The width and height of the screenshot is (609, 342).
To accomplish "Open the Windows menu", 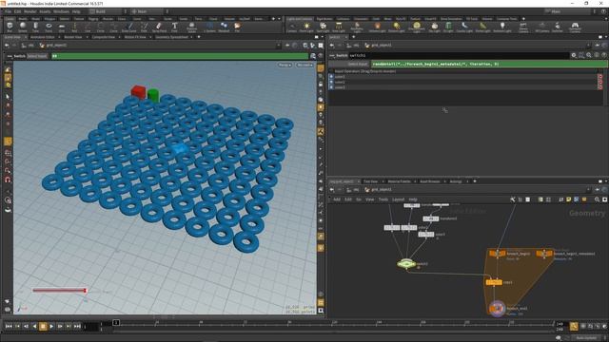I will coord(61,11).
